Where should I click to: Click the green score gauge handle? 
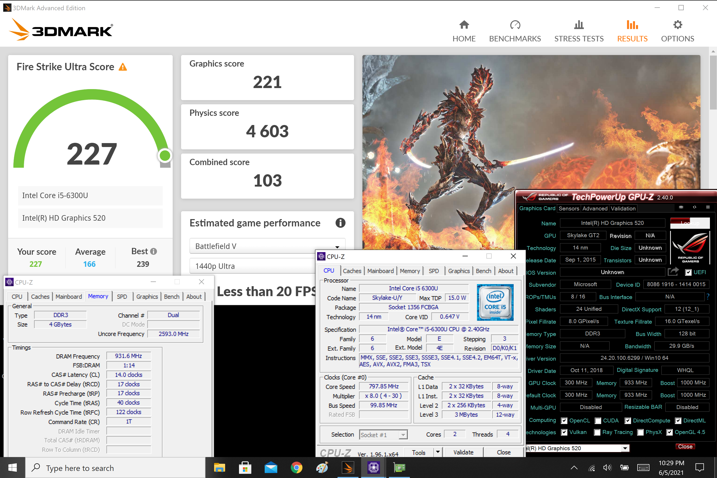165,156
